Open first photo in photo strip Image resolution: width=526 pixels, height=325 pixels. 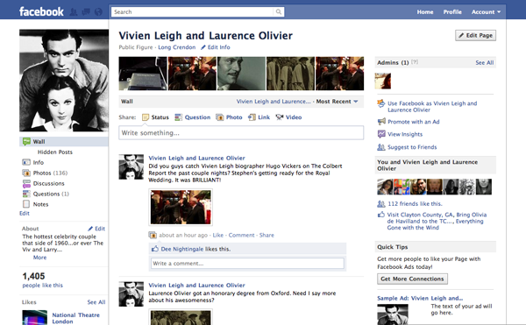143,74
